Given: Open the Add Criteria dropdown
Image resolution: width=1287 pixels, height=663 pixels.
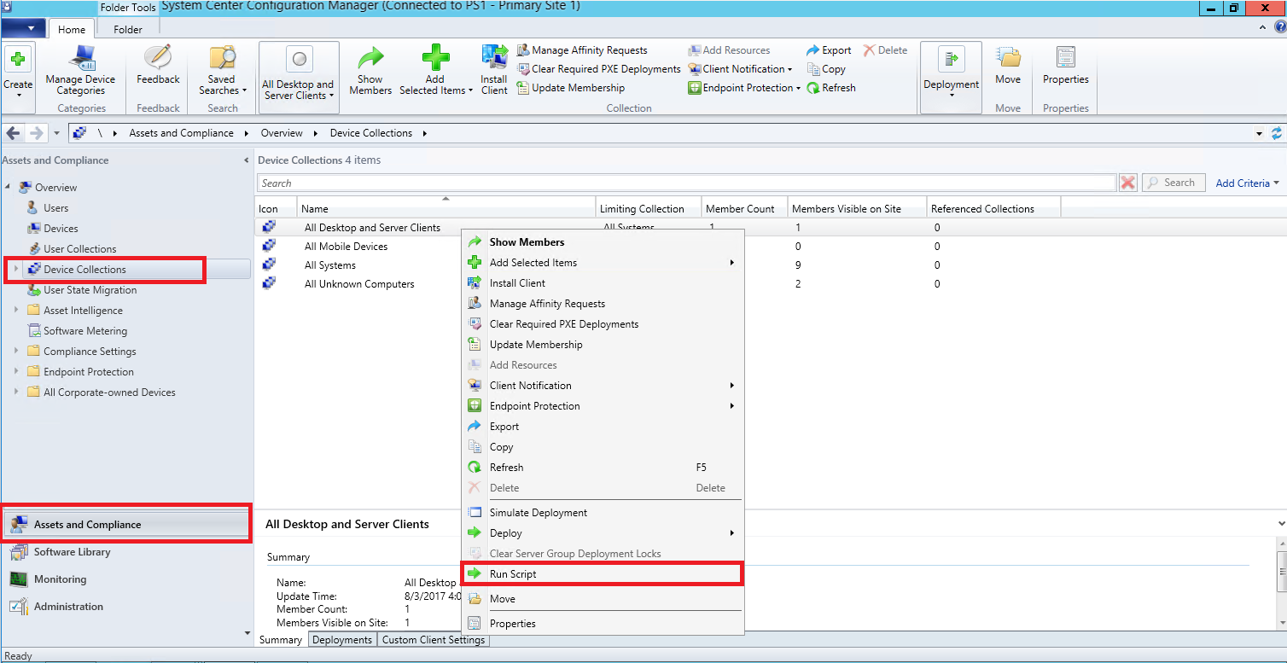Looking at the screenshot, I should [x=1248, y=183].
